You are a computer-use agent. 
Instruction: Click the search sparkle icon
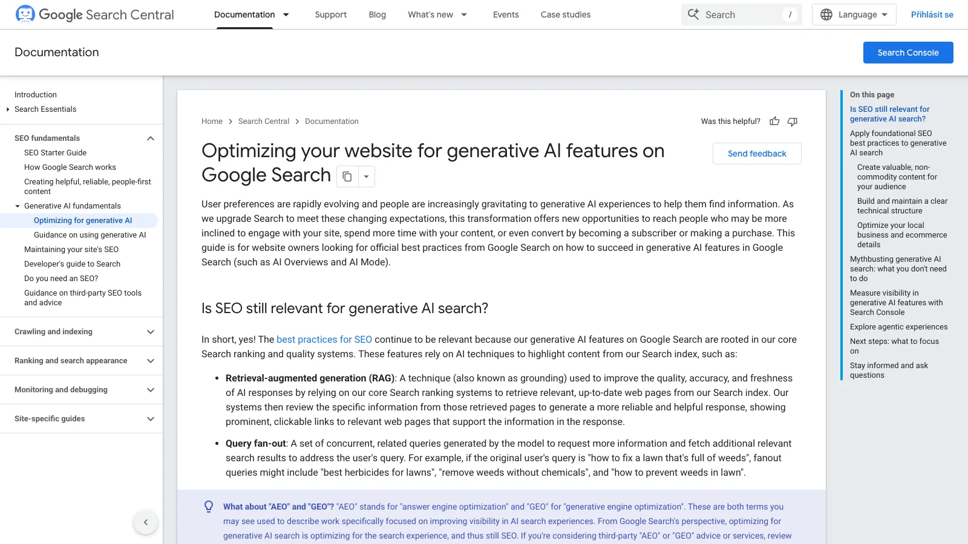tap(693, 15)
